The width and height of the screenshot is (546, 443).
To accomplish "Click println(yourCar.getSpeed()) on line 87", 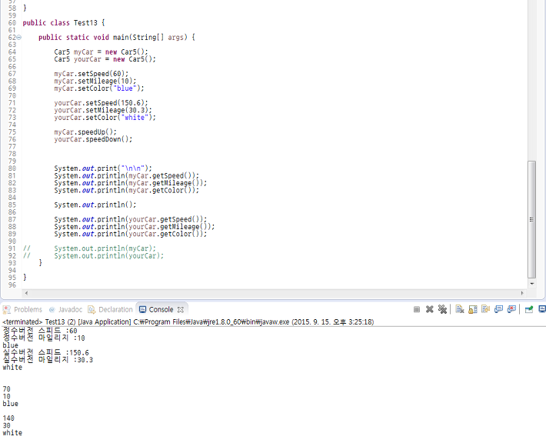I will click(131, 219).
